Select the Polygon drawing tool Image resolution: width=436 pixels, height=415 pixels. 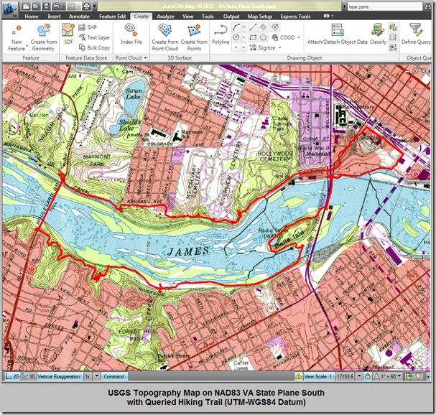tap(264, 37)
